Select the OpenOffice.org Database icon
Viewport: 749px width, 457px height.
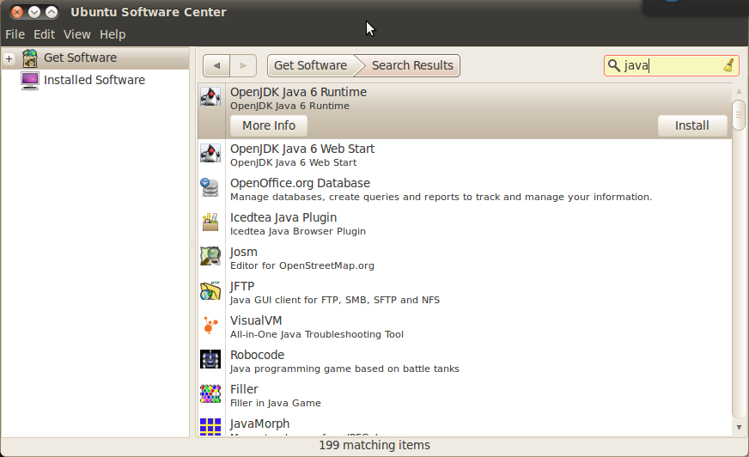pyautogui.click(x=210, y=188)
